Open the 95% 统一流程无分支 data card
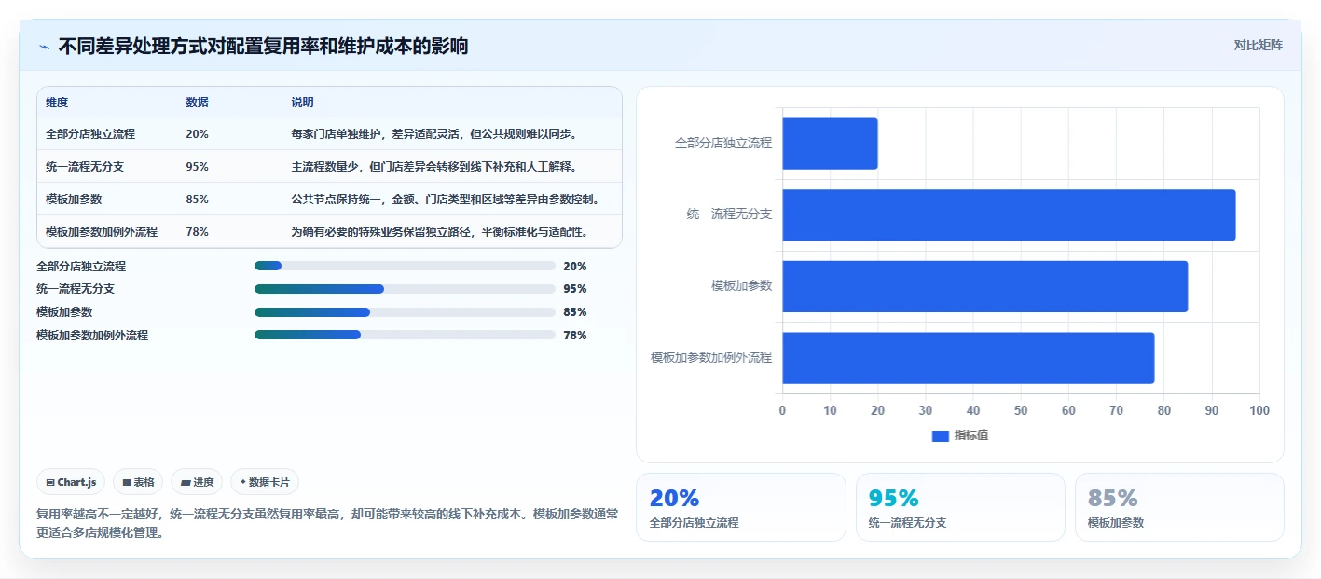1321x579 pixels. point(960,507)
